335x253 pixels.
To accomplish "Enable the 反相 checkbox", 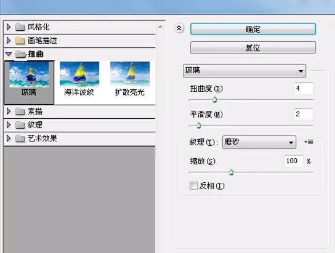I will point(193,185).
